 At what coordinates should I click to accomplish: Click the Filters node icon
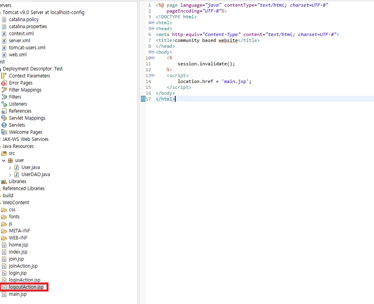[x=4, y=97]
